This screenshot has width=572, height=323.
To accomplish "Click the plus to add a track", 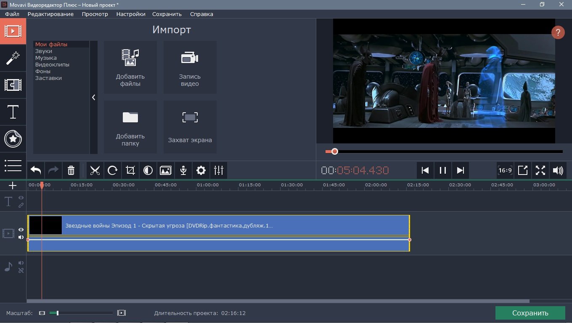I will (13, 185).
